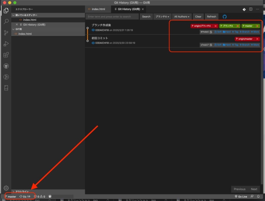Remove the green master branch label

[257, 26]
